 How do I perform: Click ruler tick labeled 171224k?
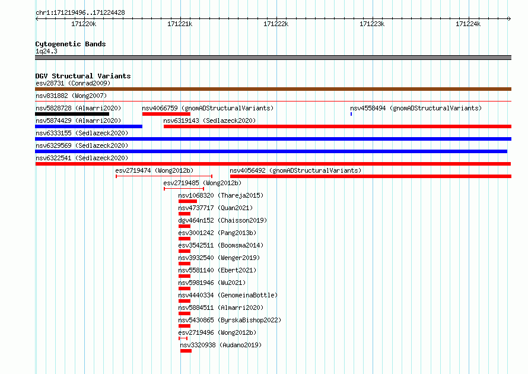(469, 24)
